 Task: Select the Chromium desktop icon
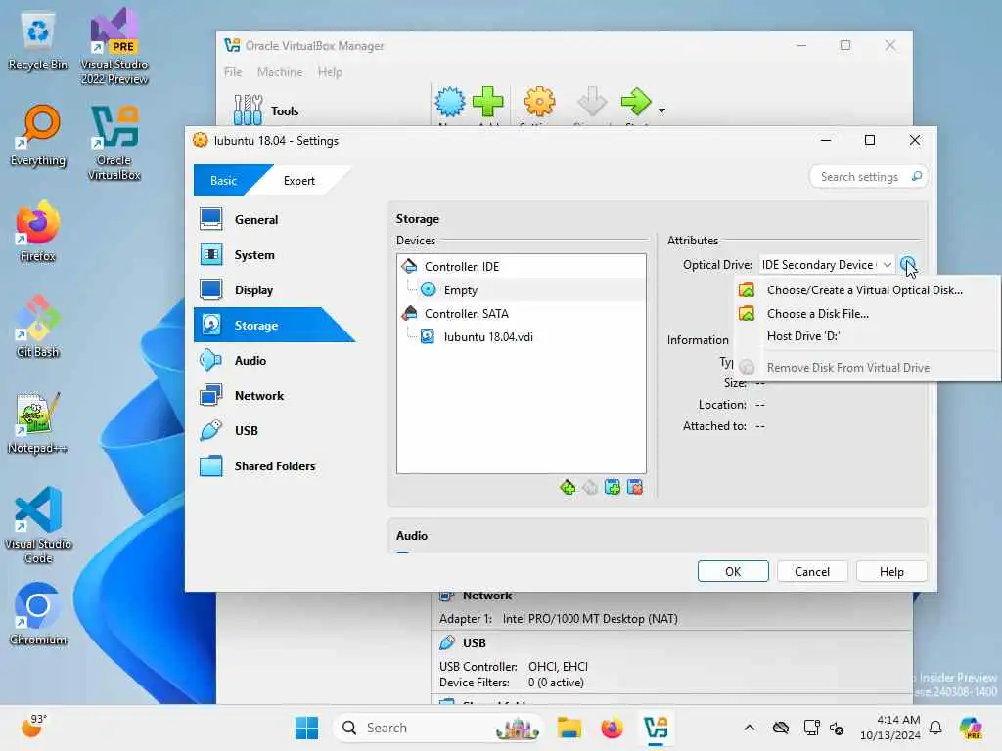pos(38,614)
